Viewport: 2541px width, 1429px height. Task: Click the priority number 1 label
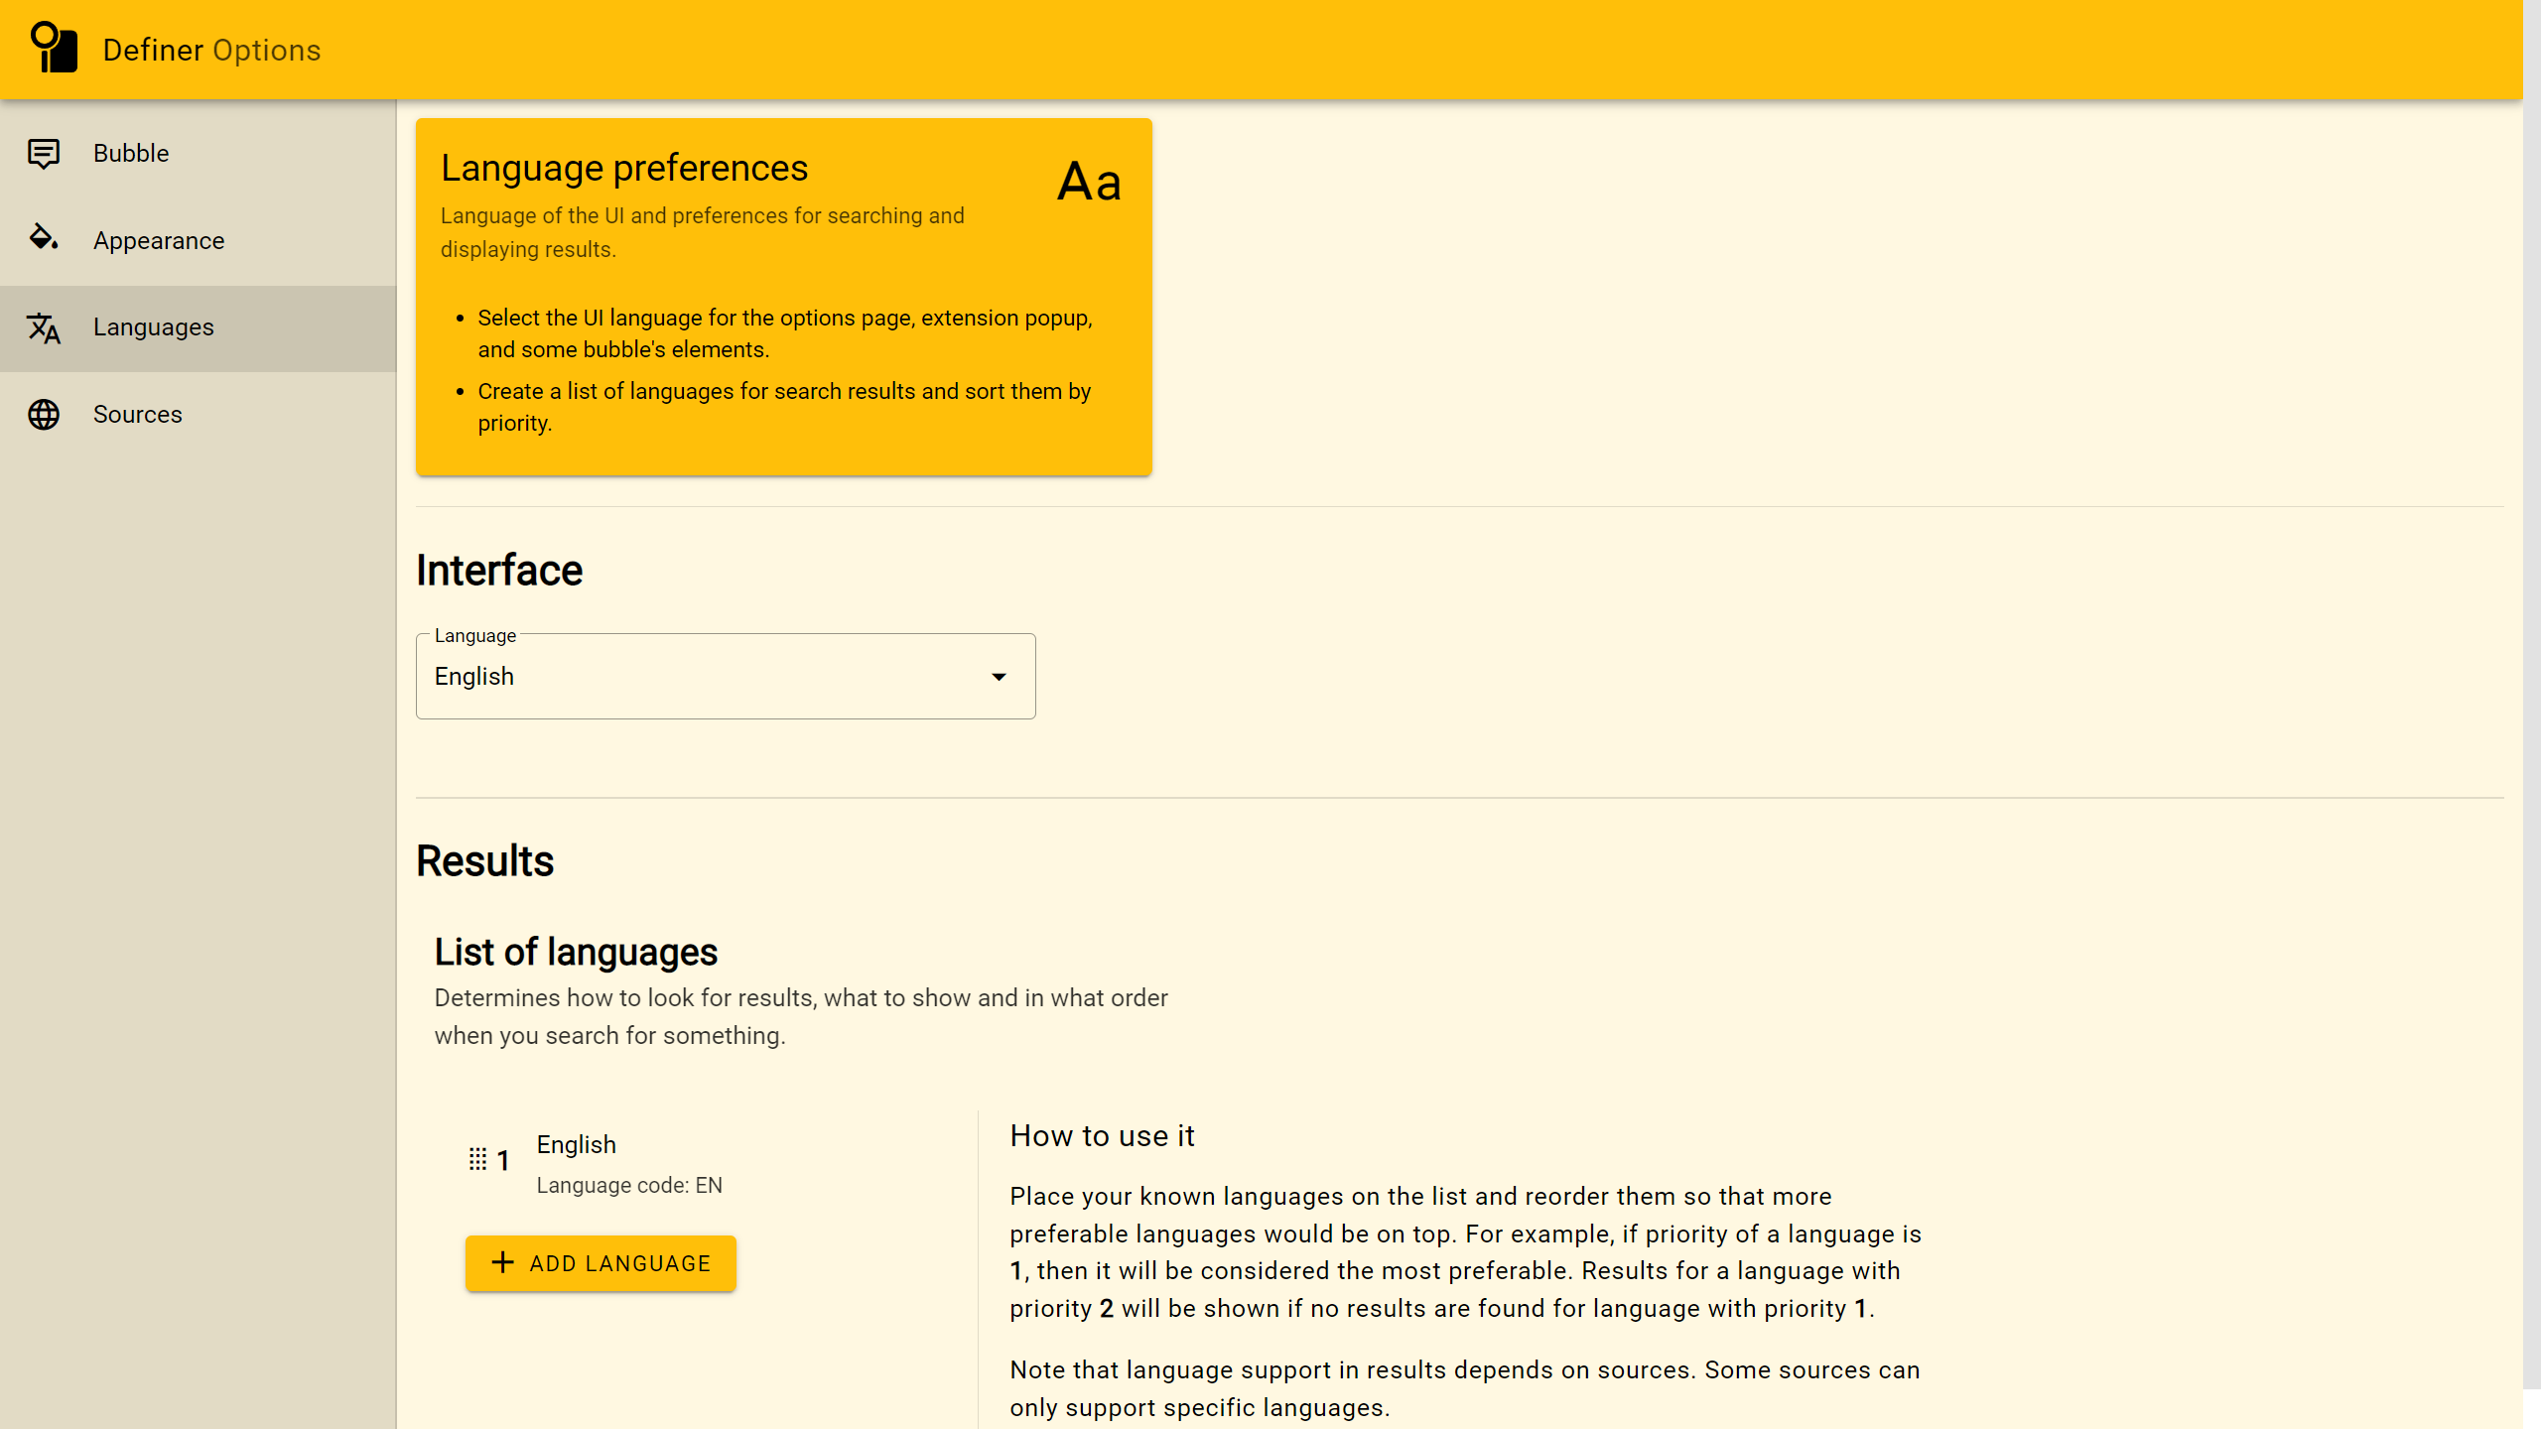503,1160
